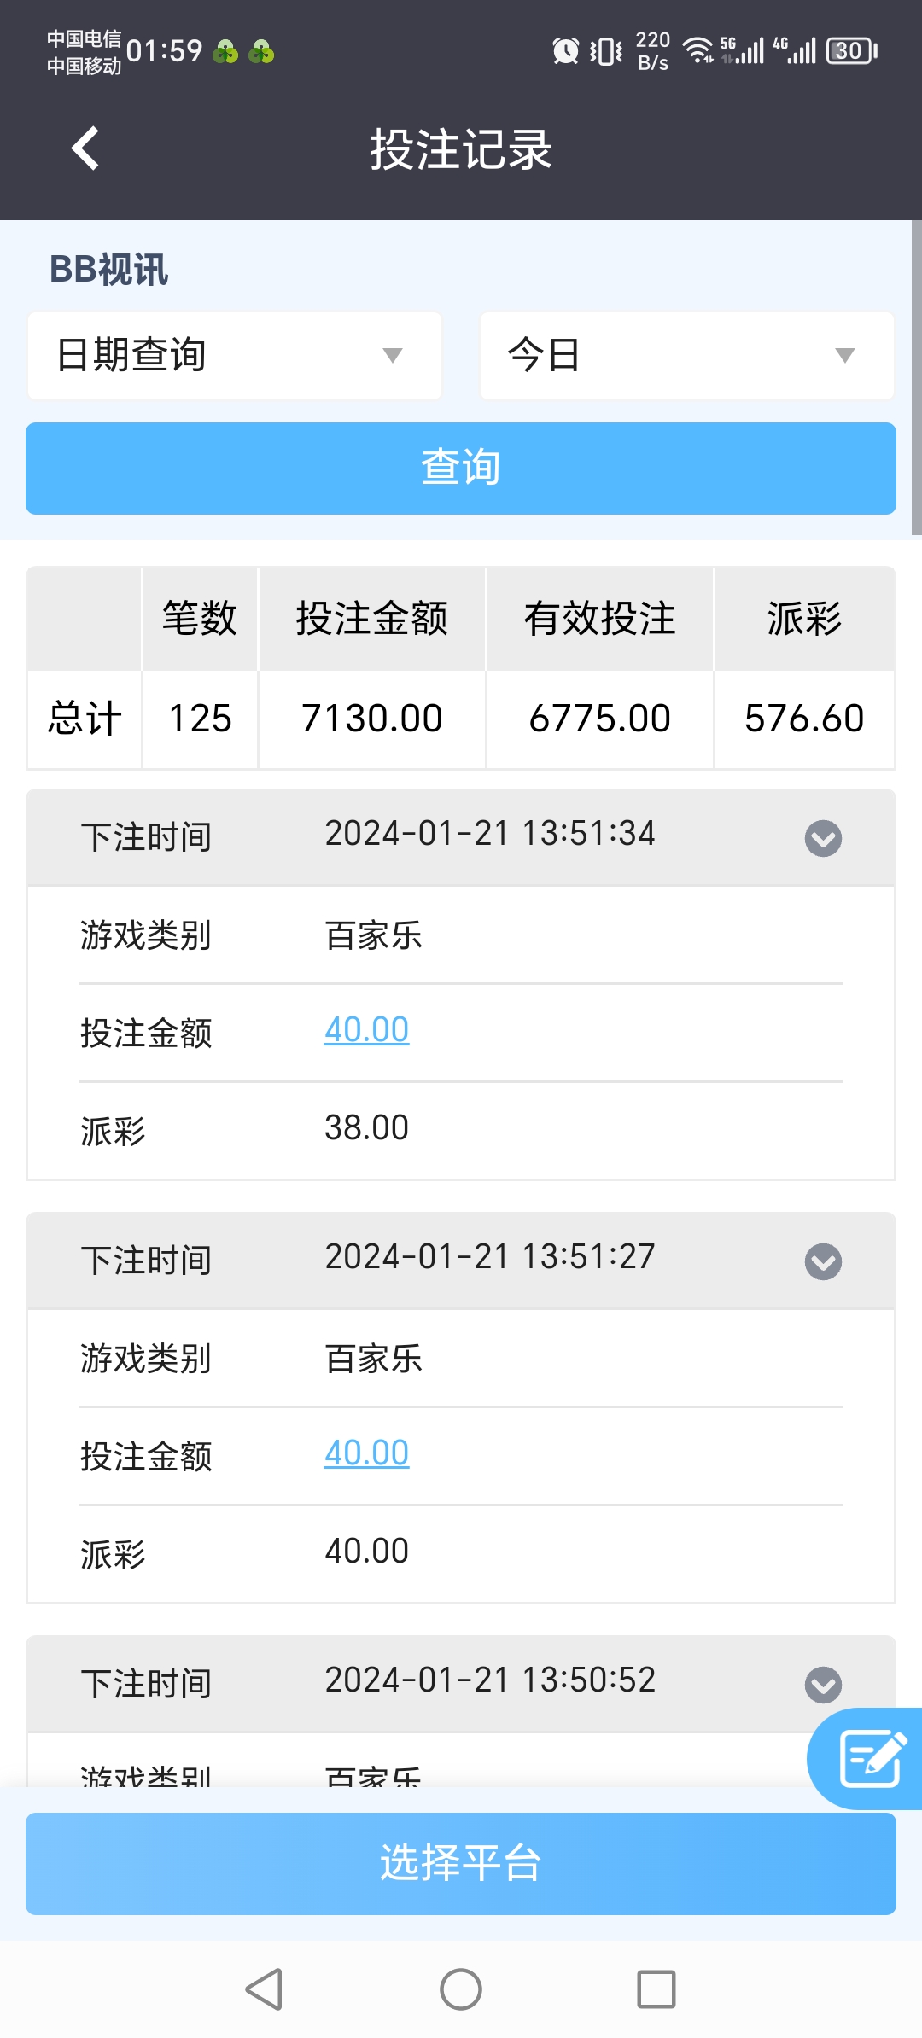Viewport: 922px width, 2038px height.
Task: Open the 日期查询 dropdown
Action: (x=235, y=356)
